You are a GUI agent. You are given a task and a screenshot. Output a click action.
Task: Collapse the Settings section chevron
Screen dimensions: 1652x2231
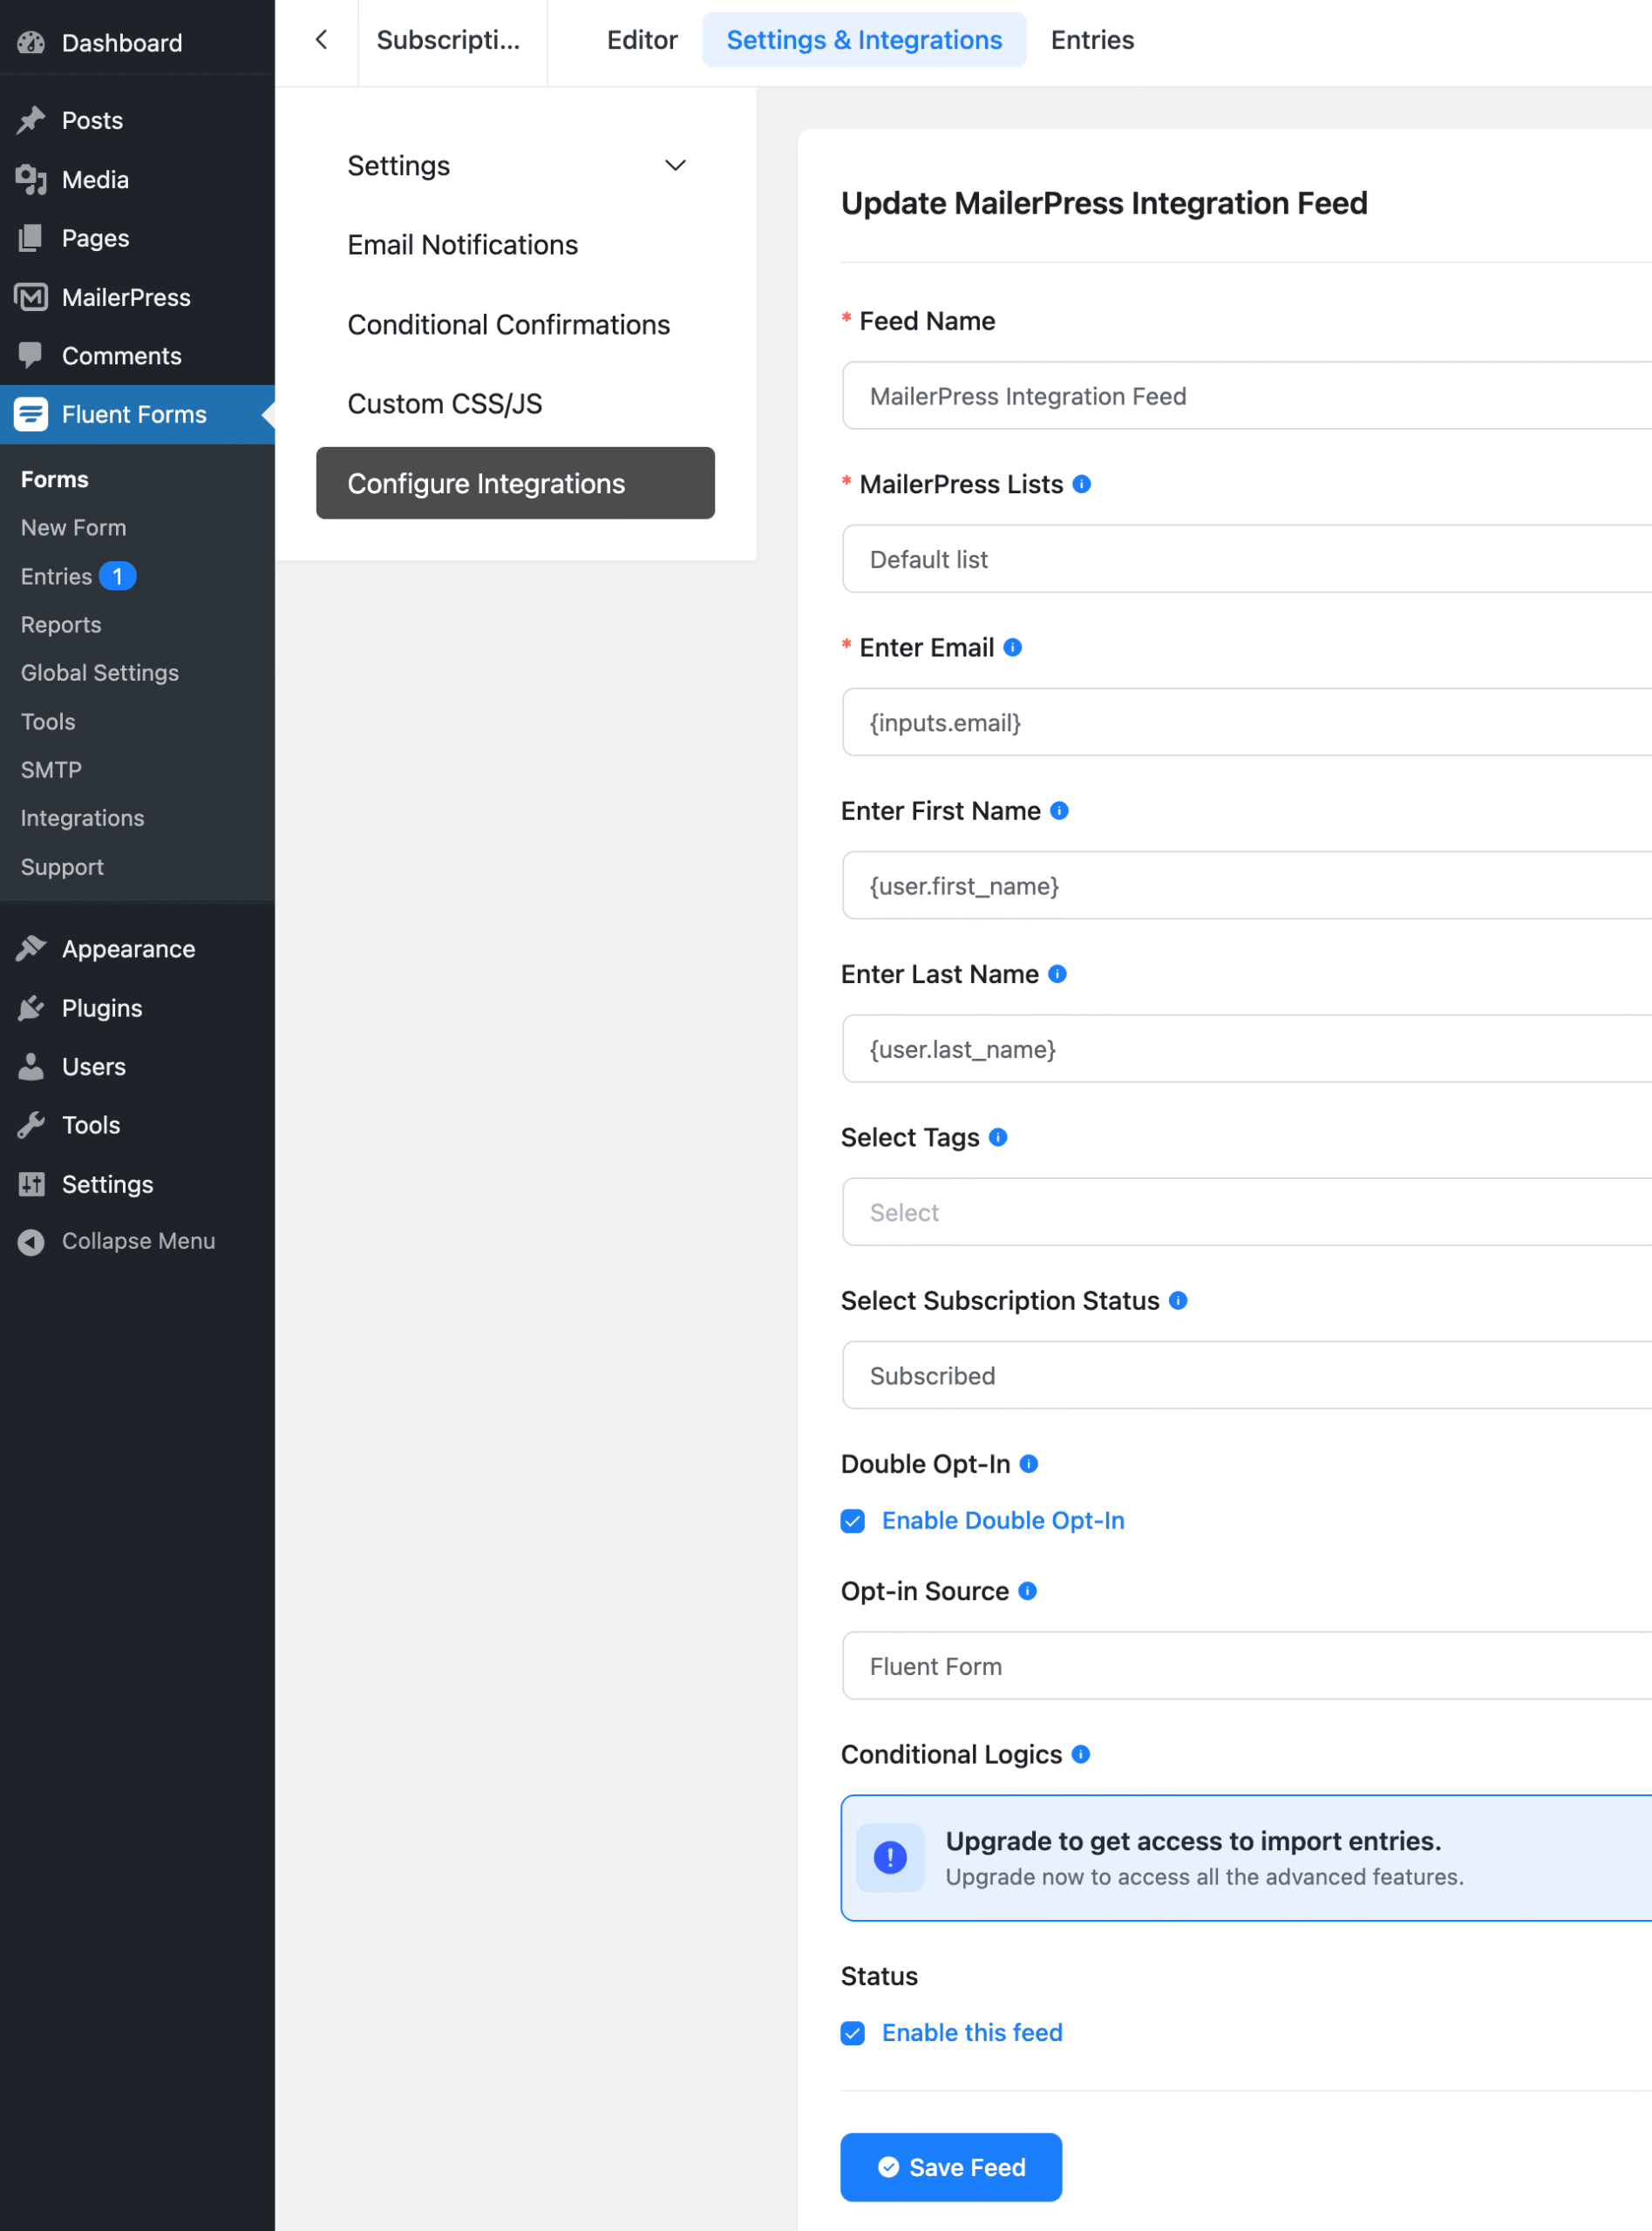pyautogui.click(x=675, y=166)
